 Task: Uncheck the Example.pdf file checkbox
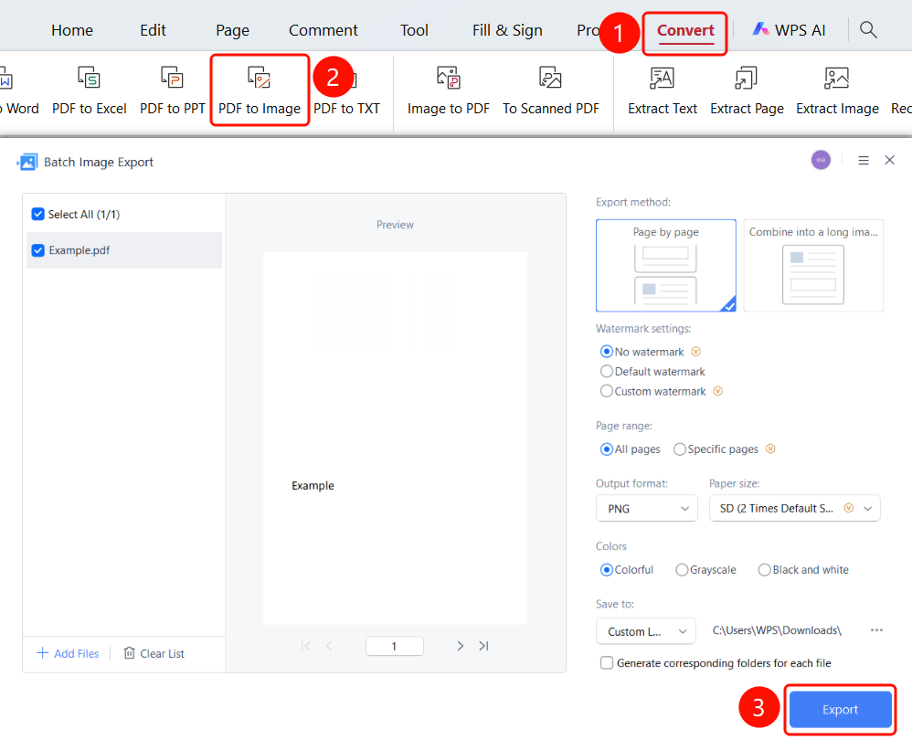(x=37, y=250)
